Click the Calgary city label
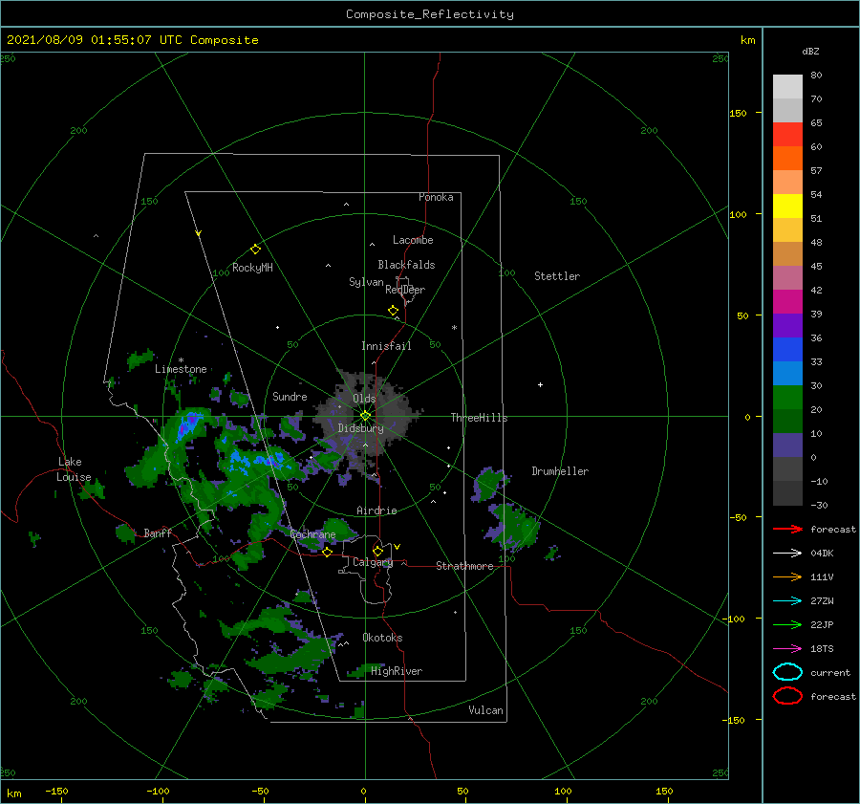 tap(373, 562)
